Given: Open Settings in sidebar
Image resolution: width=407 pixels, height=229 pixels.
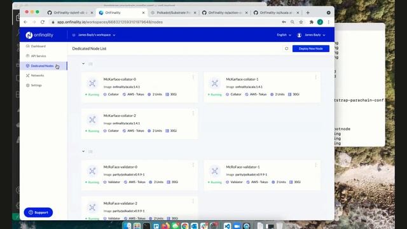Looking at the screenshot, I should (x=36, y=85).
